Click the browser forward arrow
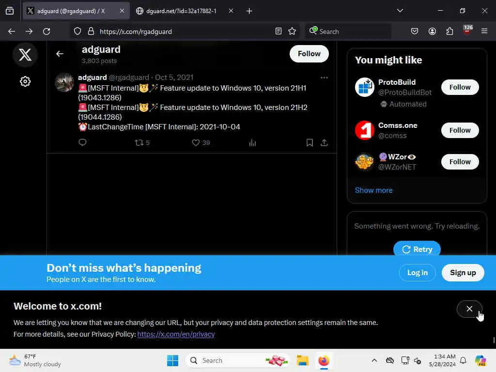496x372 pixels. 29,31
